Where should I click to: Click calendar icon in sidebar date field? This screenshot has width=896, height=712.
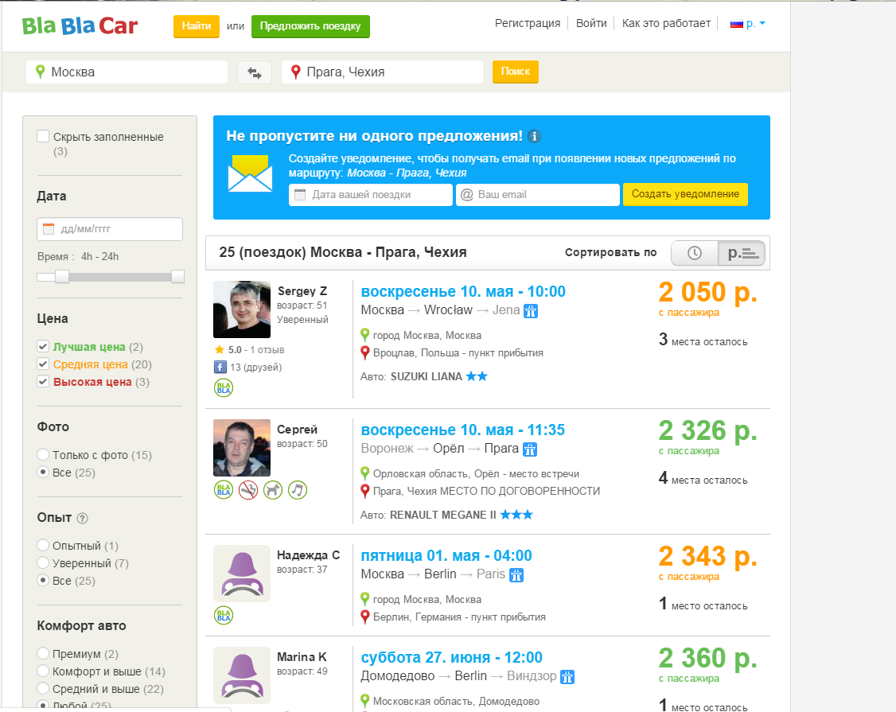click(49, 228)
